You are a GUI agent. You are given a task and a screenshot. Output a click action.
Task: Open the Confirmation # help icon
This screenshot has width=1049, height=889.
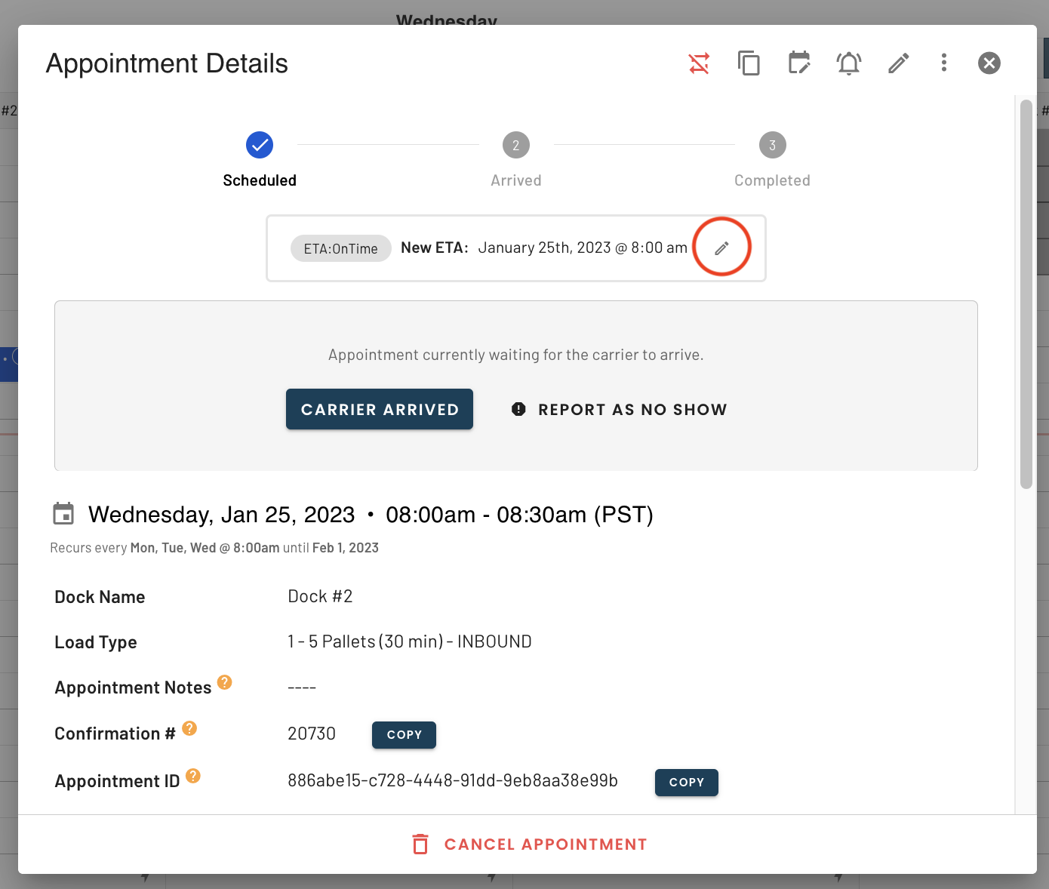click(x=189, y=728)
